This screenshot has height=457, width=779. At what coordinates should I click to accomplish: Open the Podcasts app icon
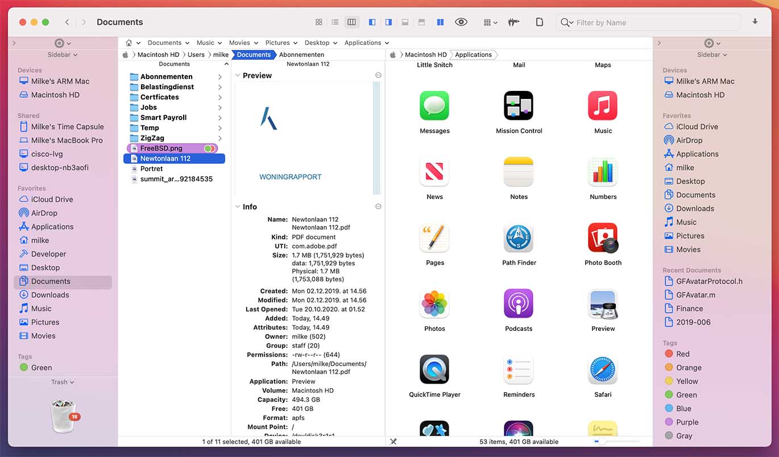[519, 304]
